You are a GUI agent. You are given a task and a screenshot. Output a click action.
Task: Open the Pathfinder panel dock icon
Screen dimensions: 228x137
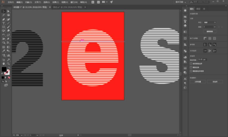(x=185, y=51)
